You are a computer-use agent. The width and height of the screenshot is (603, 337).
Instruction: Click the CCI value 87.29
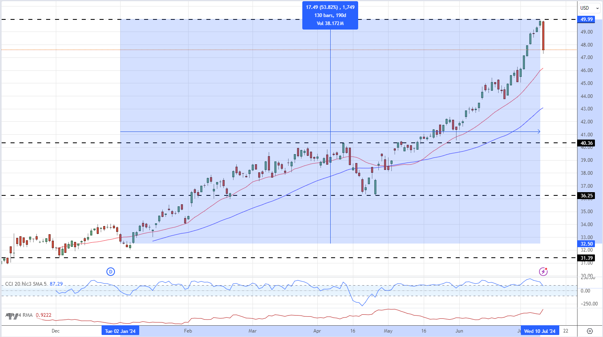coord(56,284)
